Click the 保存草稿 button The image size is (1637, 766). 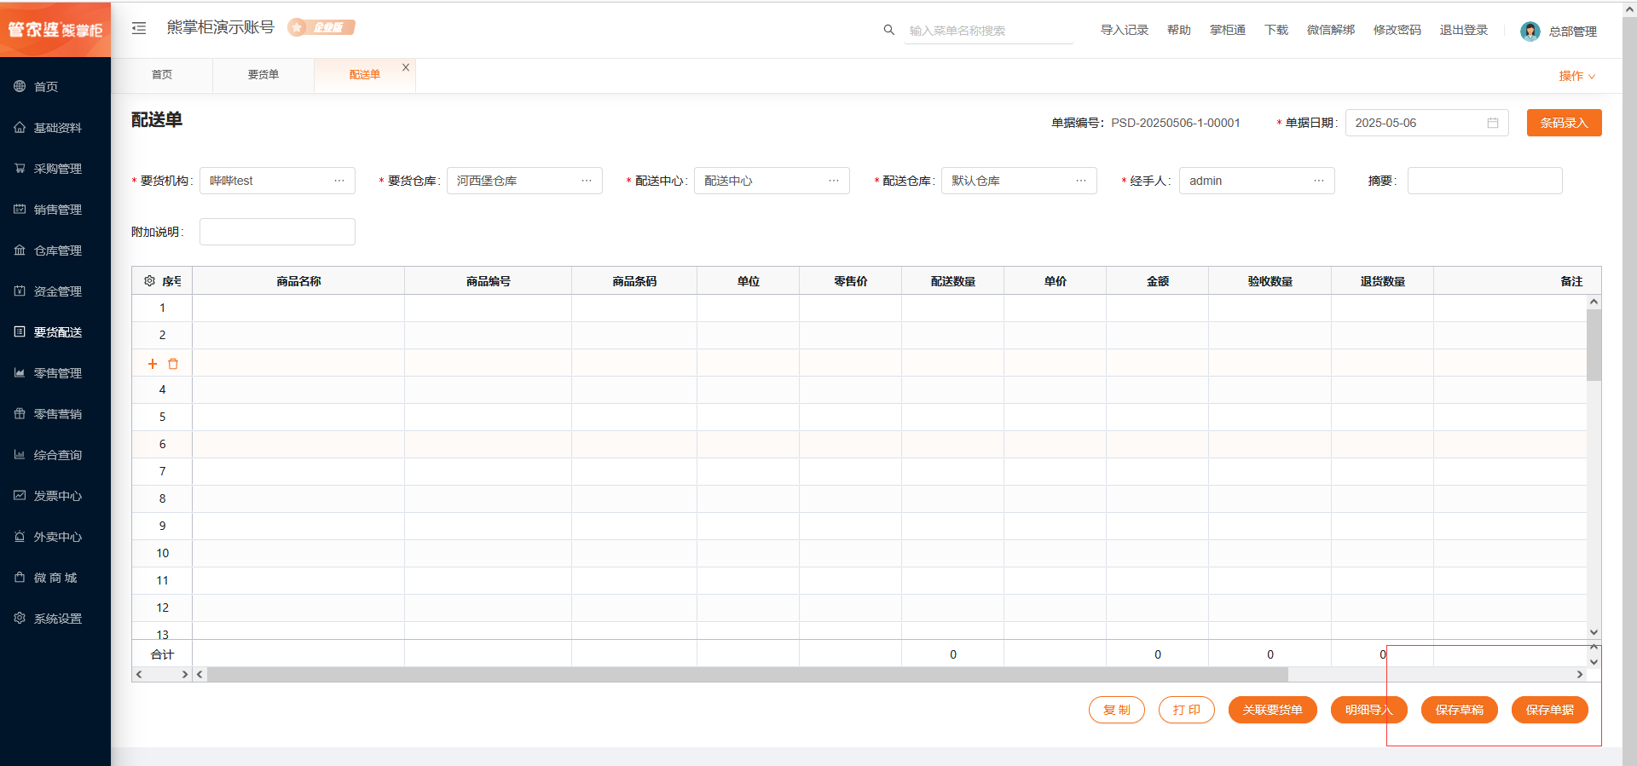1459,710
